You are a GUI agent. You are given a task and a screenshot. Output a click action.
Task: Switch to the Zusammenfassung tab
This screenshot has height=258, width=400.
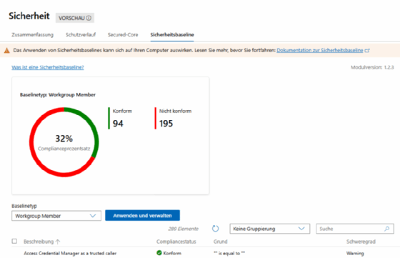point(32,35)
